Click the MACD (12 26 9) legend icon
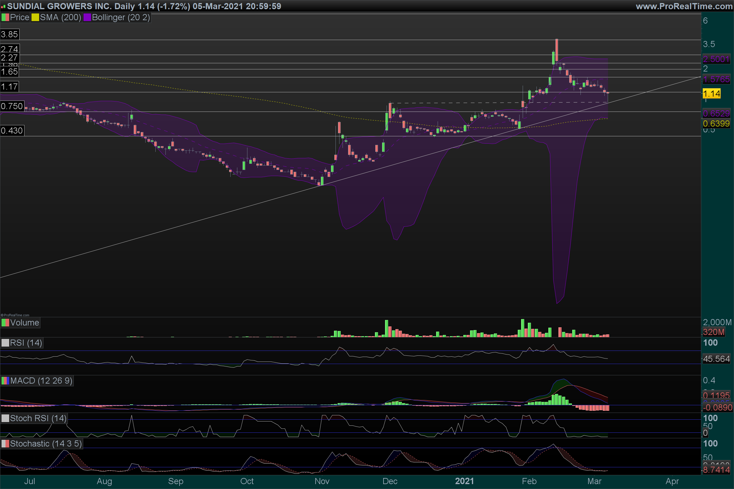Image resolution: width=734 pixels, height=489 pixels. (x=5, y=381)
